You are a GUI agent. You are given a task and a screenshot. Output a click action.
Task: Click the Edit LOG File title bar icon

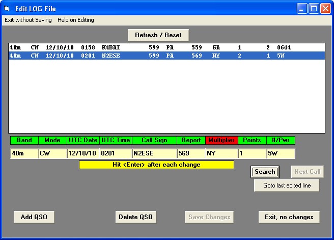[7, 8]
